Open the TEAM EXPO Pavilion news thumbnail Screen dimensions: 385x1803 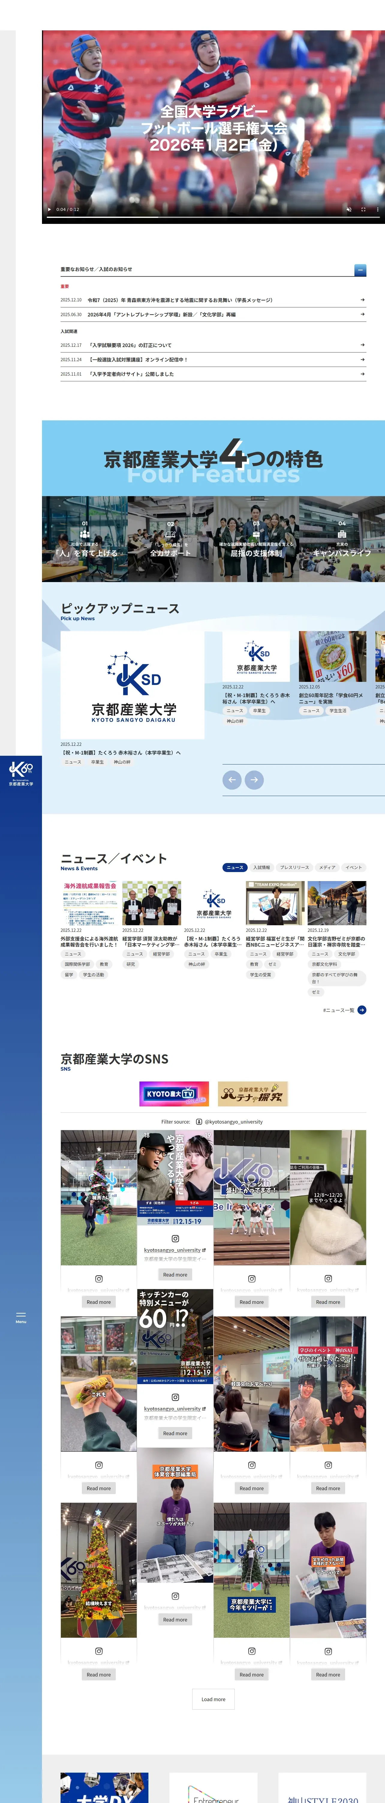click(275, 903)
